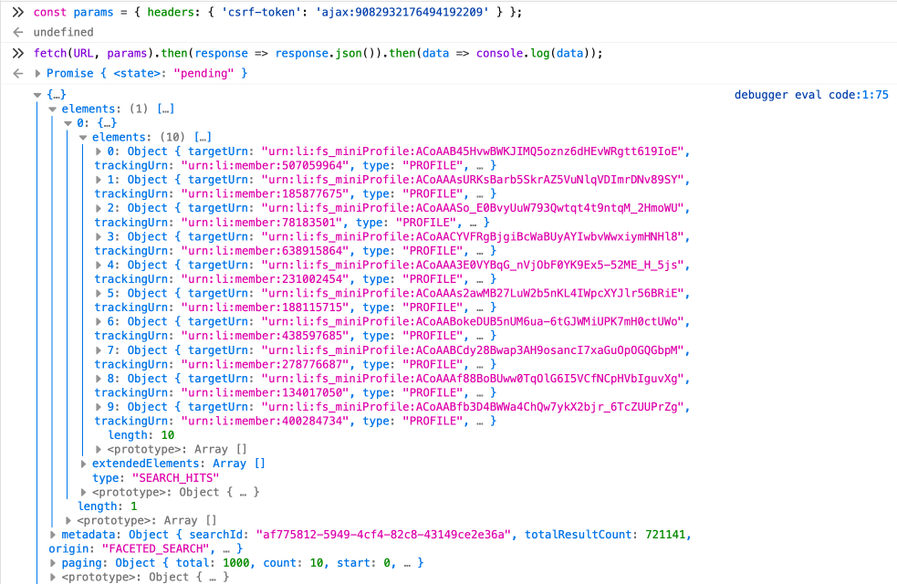Click the undefined result line

pyautogui.click(x=63, y=33)
